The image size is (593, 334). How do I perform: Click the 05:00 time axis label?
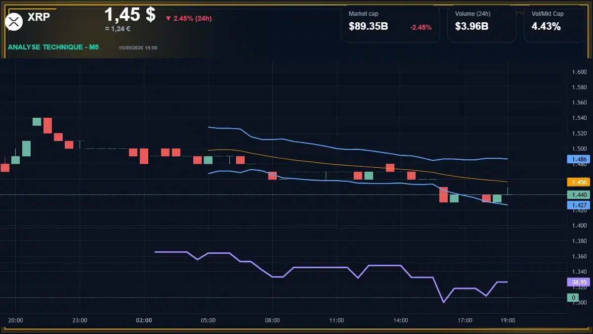pos(208,321)
